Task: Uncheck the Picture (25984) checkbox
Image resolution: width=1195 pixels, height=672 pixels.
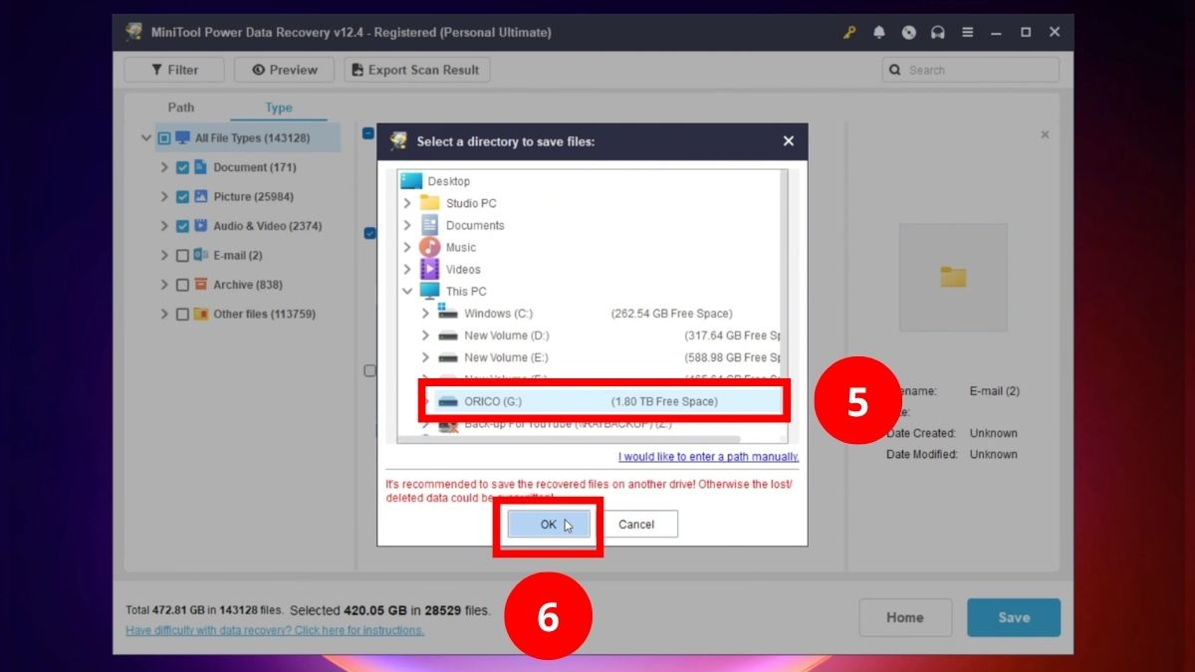Action: (x=182, y=197)
